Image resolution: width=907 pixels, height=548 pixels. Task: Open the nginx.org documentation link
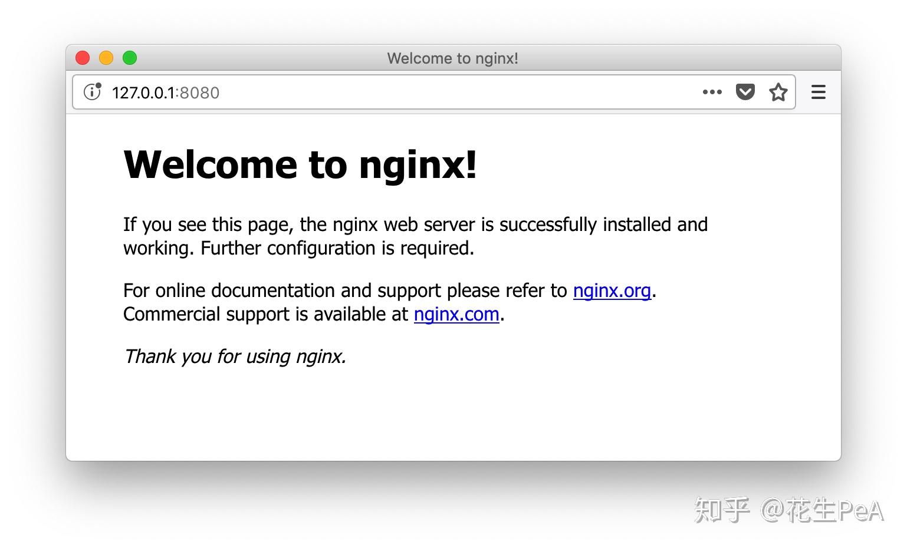(612, 290)
